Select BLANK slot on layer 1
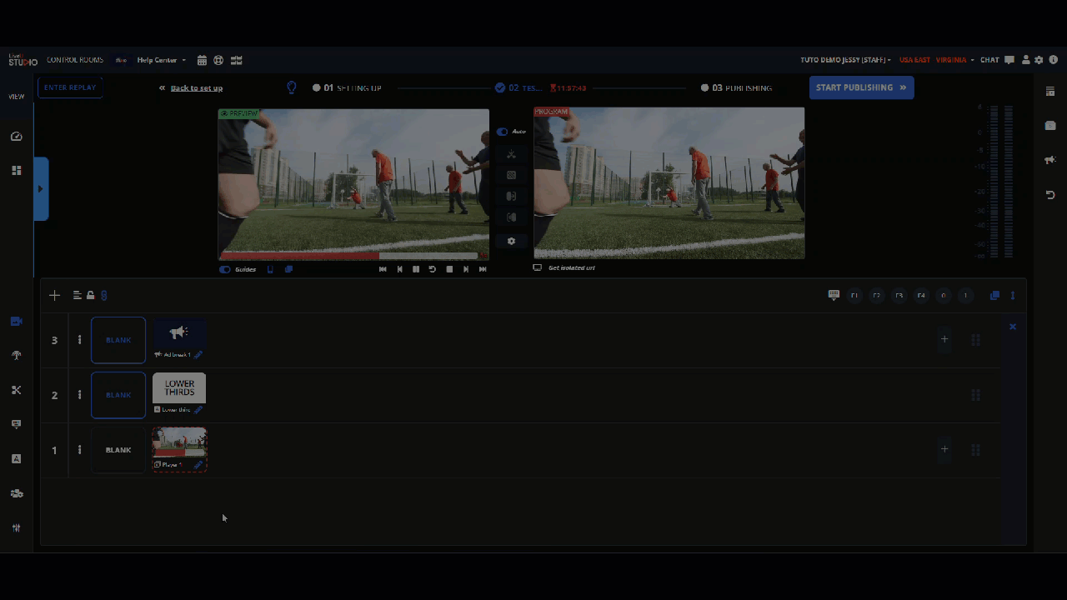The height and width of the screenshot is (600, 1067). pos(118,450)
